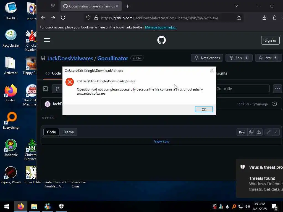Click the Everything search tray icon
The height and width of the screenshot is (212, 283).
pyautogui.click(x=234, y=206)
